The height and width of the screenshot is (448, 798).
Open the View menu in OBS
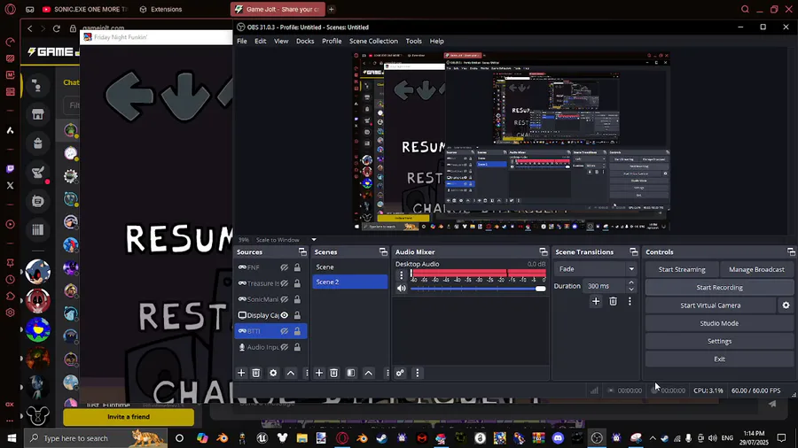(281, 41)
